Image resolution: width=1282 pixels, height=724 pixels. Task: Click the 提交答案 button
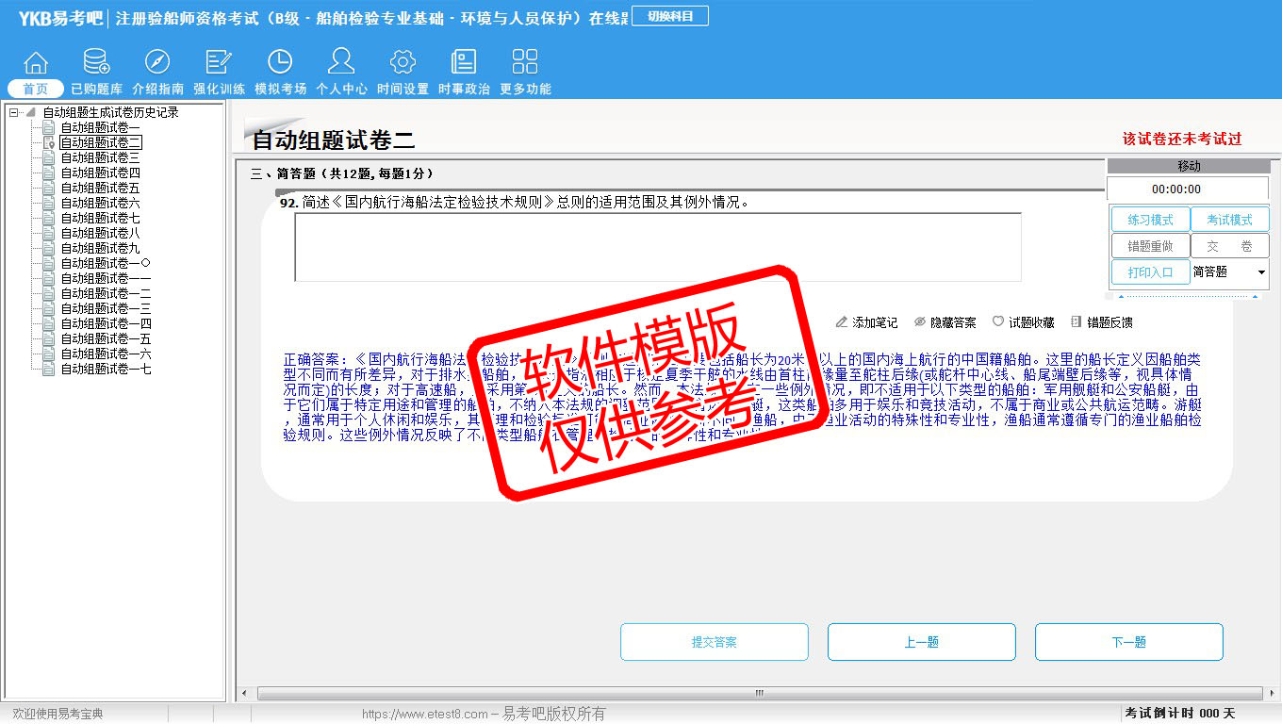714,642
